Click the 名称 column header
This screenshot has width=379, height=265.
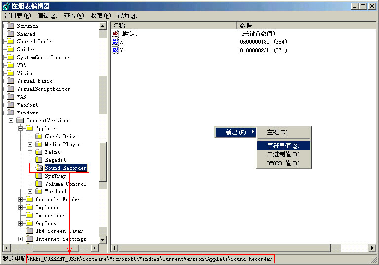coord(174,25)
